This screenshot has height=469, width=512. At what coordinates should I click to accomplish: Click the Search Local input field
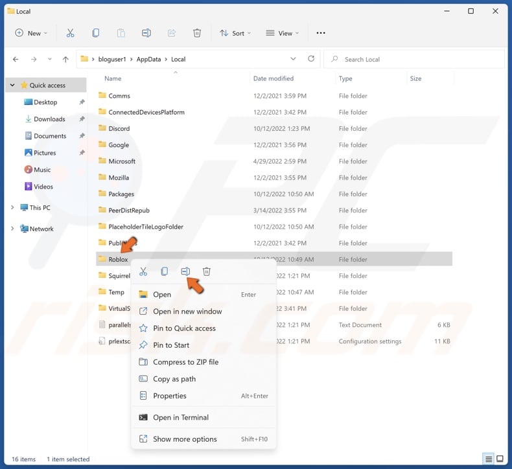pos(413,59)
